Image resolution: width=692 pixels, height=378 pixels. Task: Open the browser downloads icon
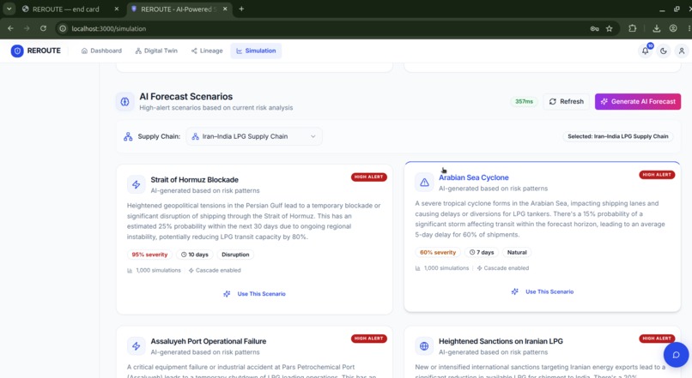coord(656,28)
